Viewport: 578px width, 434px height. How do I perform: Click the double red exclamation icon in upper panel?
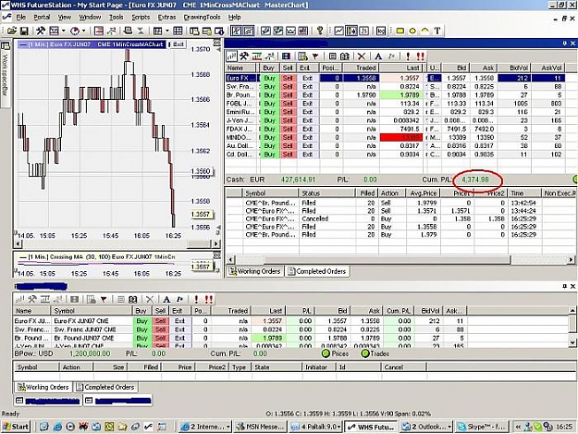pos(420,56)
